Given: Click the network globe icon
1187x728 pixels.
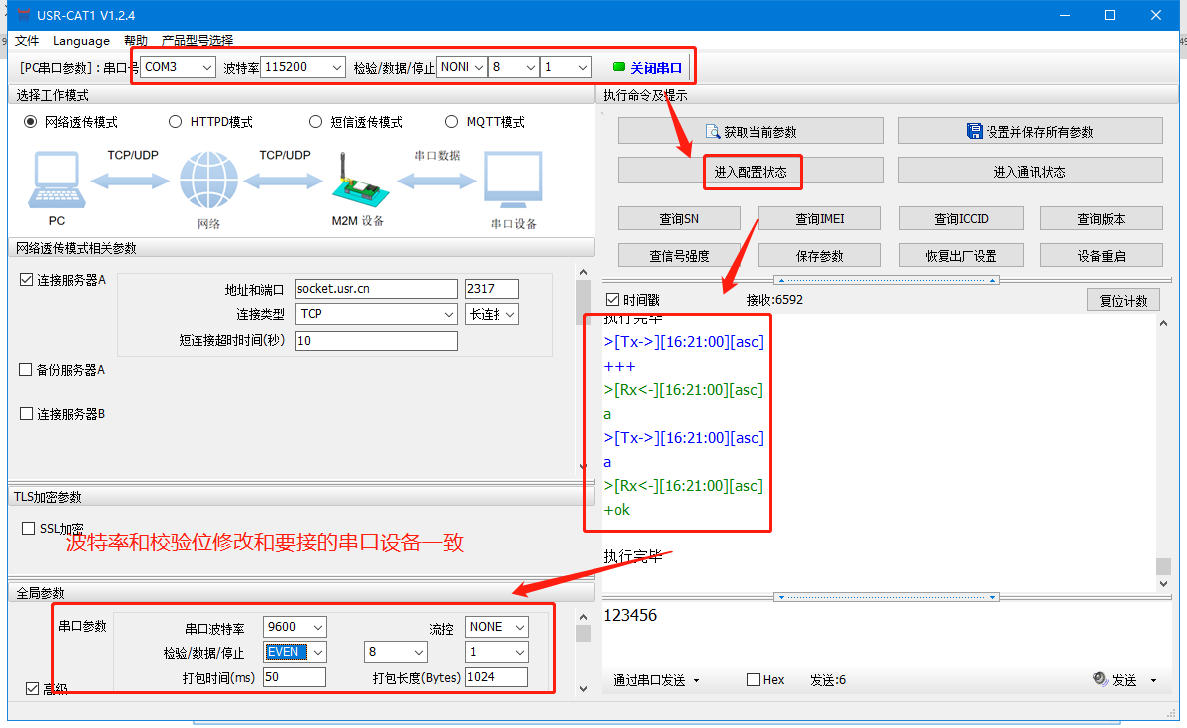Looking at the screenshot, I should click(x=208, y=181).
